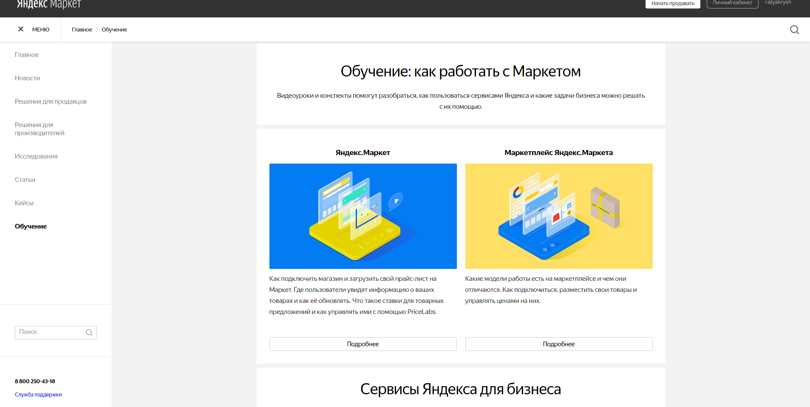Image resolution: width=810 pixels, height=407 pixels.
Task: Click Подробнее under Яндекс.Маркет
Action: point(363,344)
